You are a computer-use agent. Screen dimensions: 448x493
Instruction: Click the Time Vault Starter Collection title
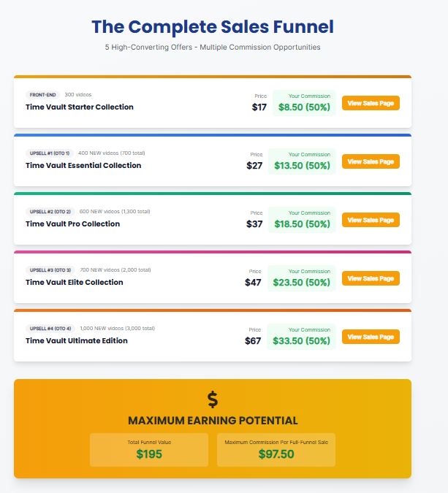[x=80, y=107]
